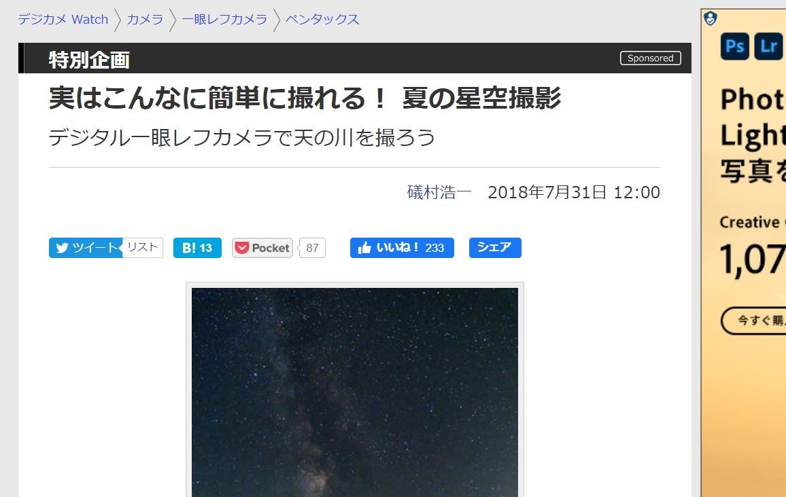Viewport: 786px width, 497px height.
Task: Click the Photoshop Ps icon in ad
Action: pos(735,46)
